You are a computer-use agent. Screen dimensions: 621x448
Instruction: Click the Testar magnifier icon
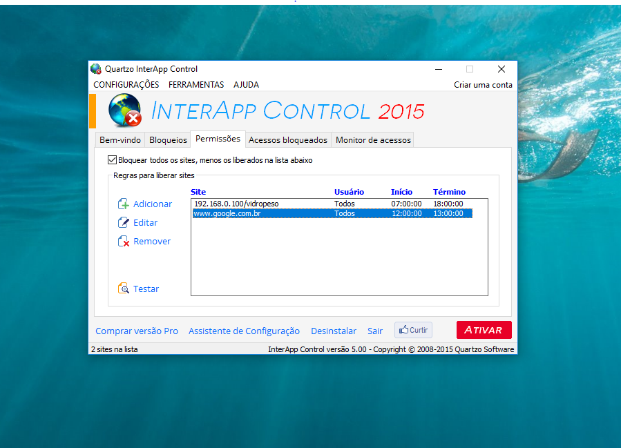(123, 289)
